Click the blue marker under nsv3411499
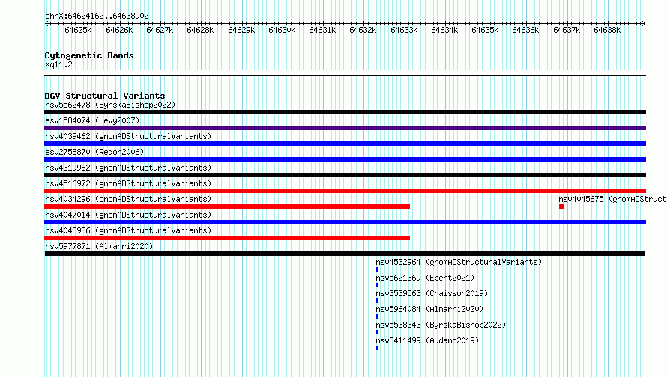 pyautogui.click(x=377, y=348)
